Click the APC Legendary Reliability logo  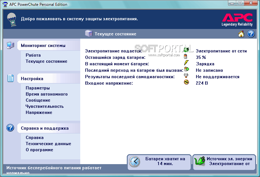coord(237,20)
